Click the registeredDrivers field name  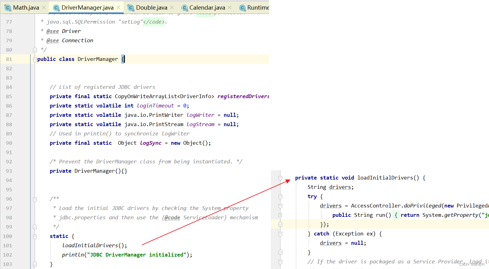(x=243, y=96)
